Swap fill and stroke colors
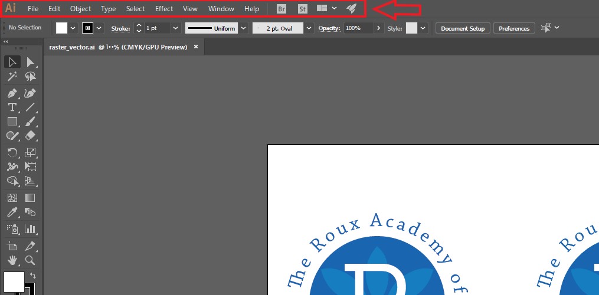Screen dimensions: 599x295 33,275
